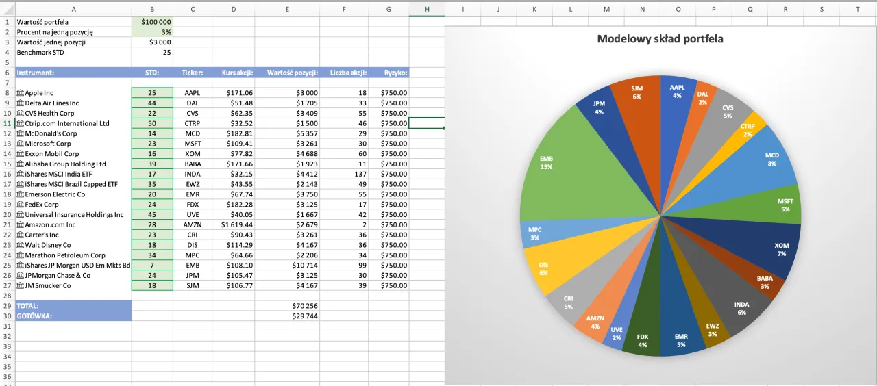Image resolution: width=877 pixels, height=386 pixels.
Task: Click the stock icon beside Exxon Mobil Corp
Action: 20,154
